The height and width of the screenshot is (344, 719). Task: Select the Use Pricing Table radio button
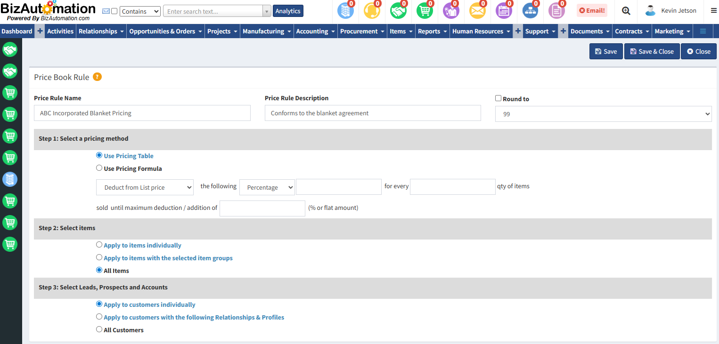tap(99, 155)
